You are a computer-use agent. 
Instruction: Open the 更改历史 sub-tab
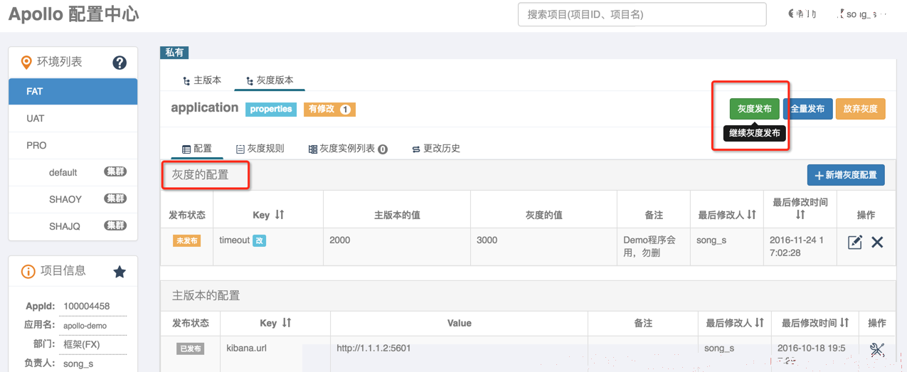[436, 149]
